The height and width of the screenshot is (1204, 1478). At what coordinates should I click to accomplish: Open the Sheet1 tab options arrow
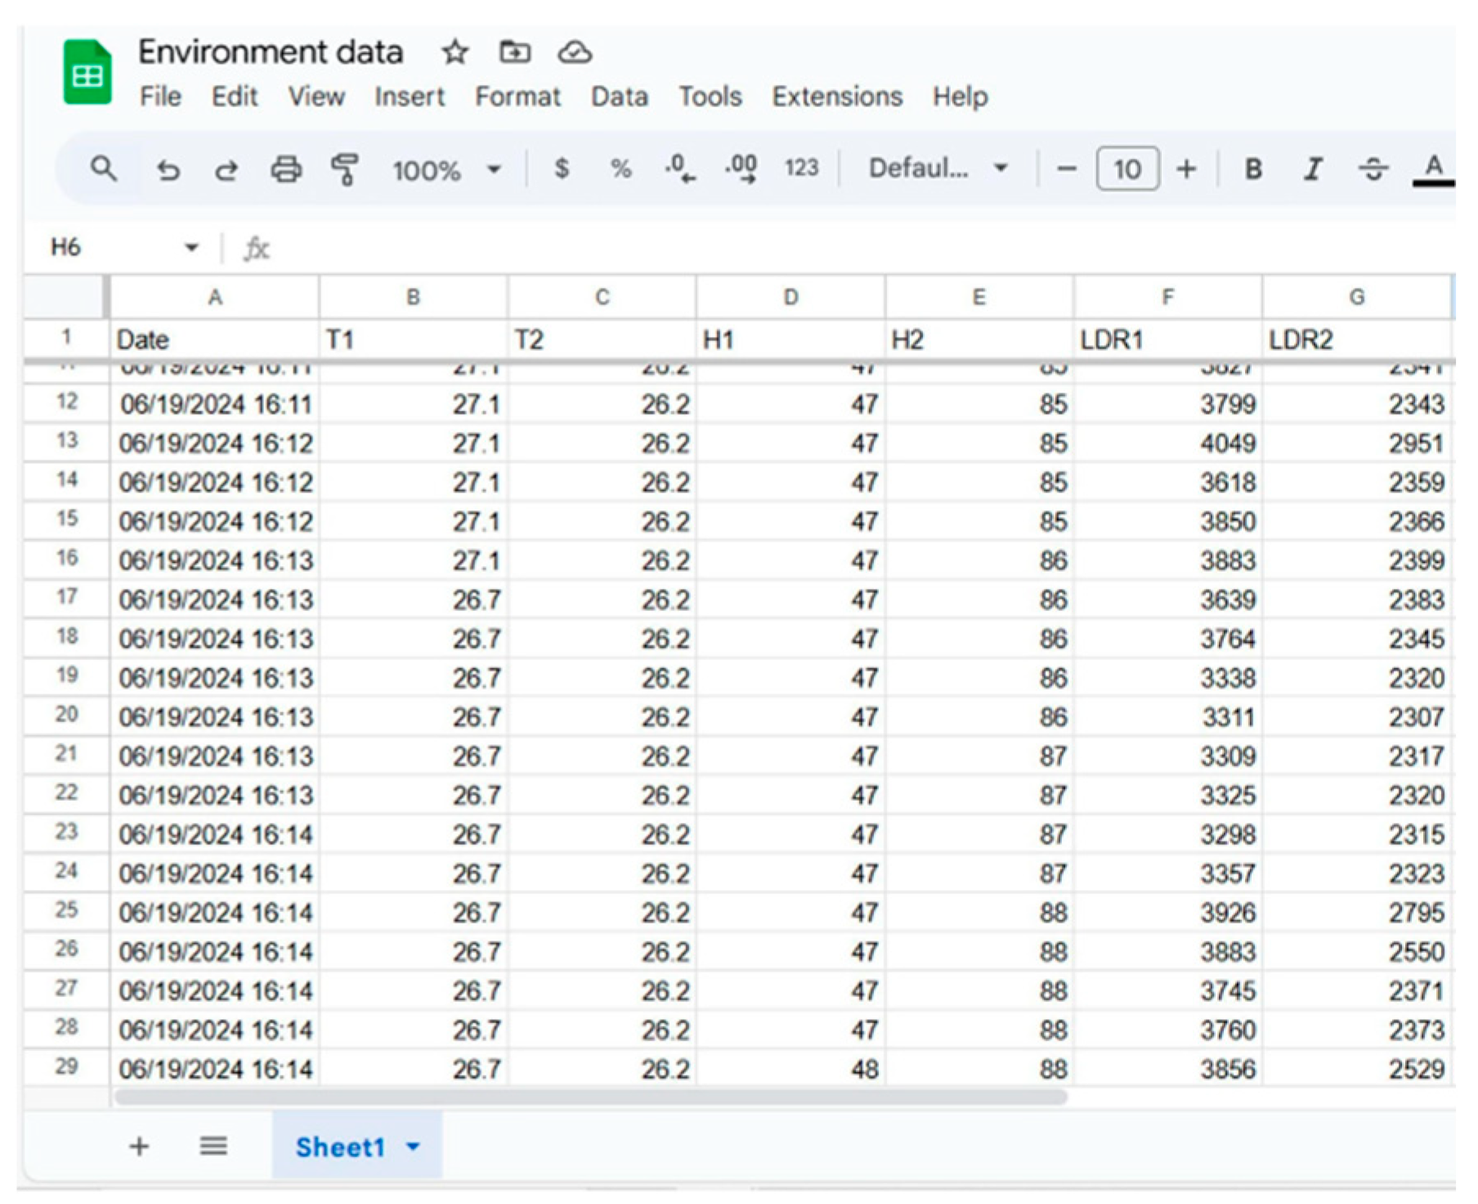[414, 1147]
